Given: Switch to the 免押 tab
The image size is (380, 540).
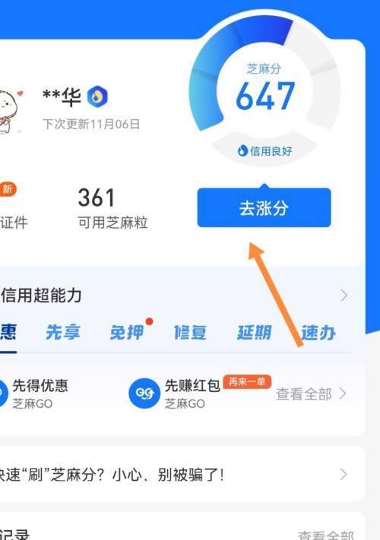Looking at the screenshot, I should (127, 333).
